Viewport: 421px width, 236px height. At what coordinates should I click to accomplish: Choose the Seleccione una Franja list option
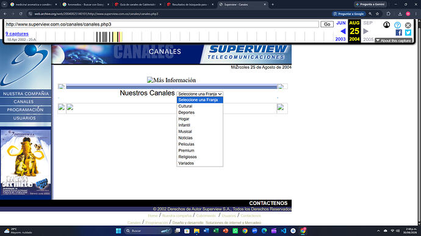click(x=200, y=100)
